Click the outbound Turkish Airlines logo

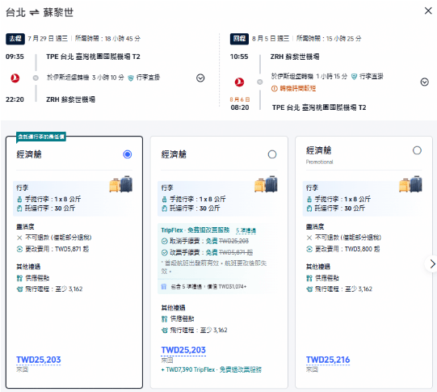point(15,78)
